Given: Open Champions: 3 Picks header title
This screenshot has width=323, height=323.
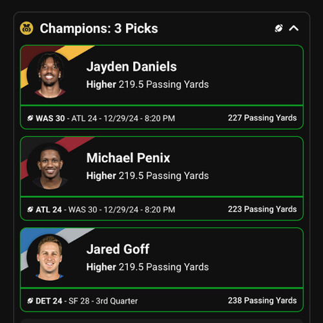Looking at the screenshot, I should tap(99, 28).
